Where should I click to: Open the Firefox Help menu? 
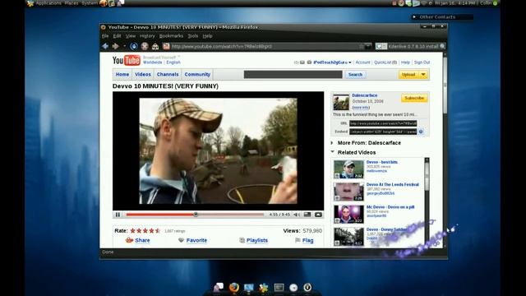pos(207,36)
